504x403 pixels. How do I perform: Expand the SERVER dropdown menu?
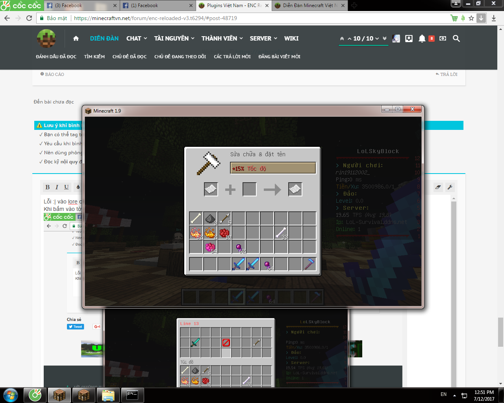[263, 39]
